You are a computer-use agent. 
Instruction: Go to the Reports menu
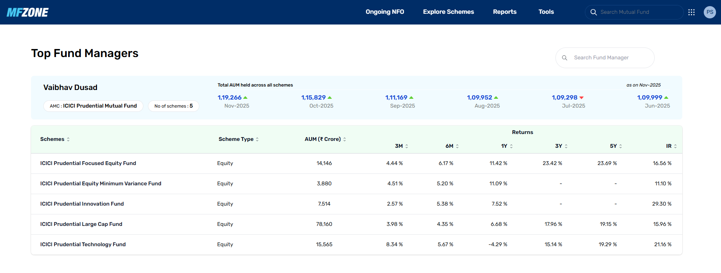[x=505, y=12]
